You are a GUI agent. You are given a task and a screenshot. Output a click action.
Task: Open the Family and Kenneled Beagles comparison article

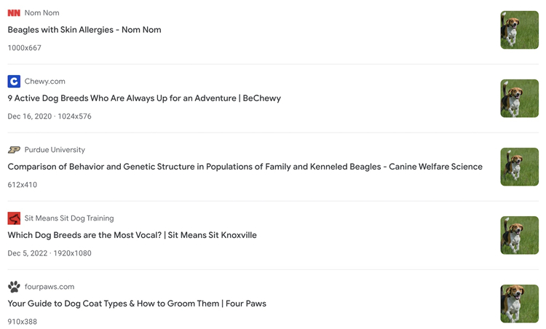[245, 167]
